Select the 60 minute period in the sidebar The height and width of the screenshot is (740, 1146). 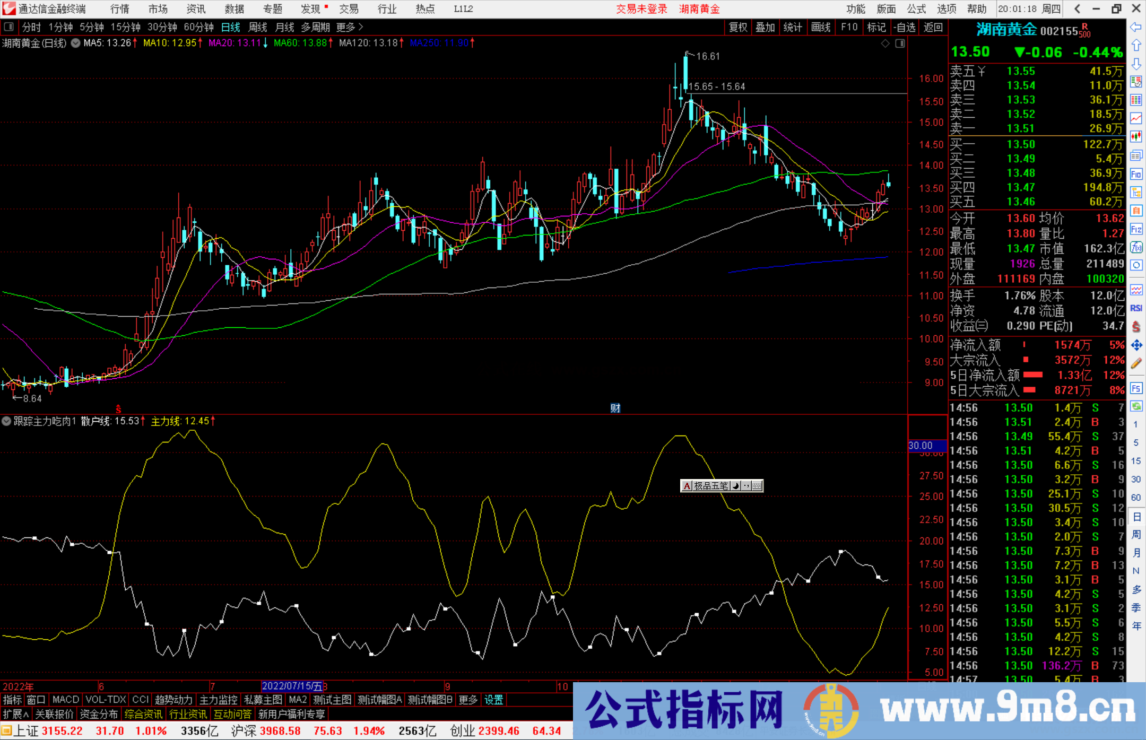[1136, 498]
